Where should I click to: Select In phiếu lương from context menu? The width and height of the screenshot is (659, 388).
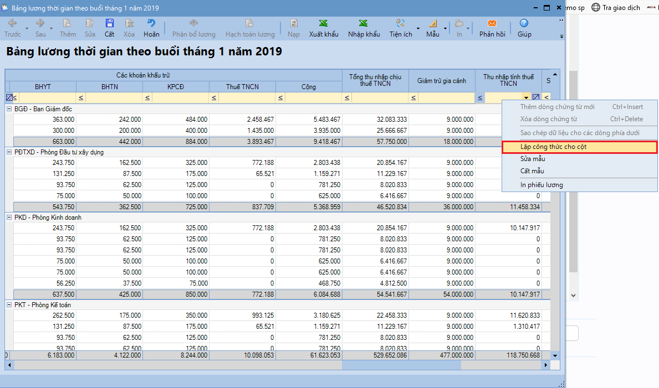coord(541,185)
